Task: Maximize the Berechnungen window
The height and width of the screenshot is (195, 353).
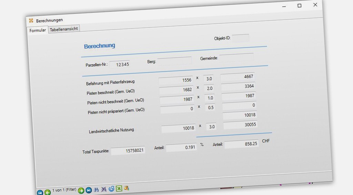Action: [299, 5]
